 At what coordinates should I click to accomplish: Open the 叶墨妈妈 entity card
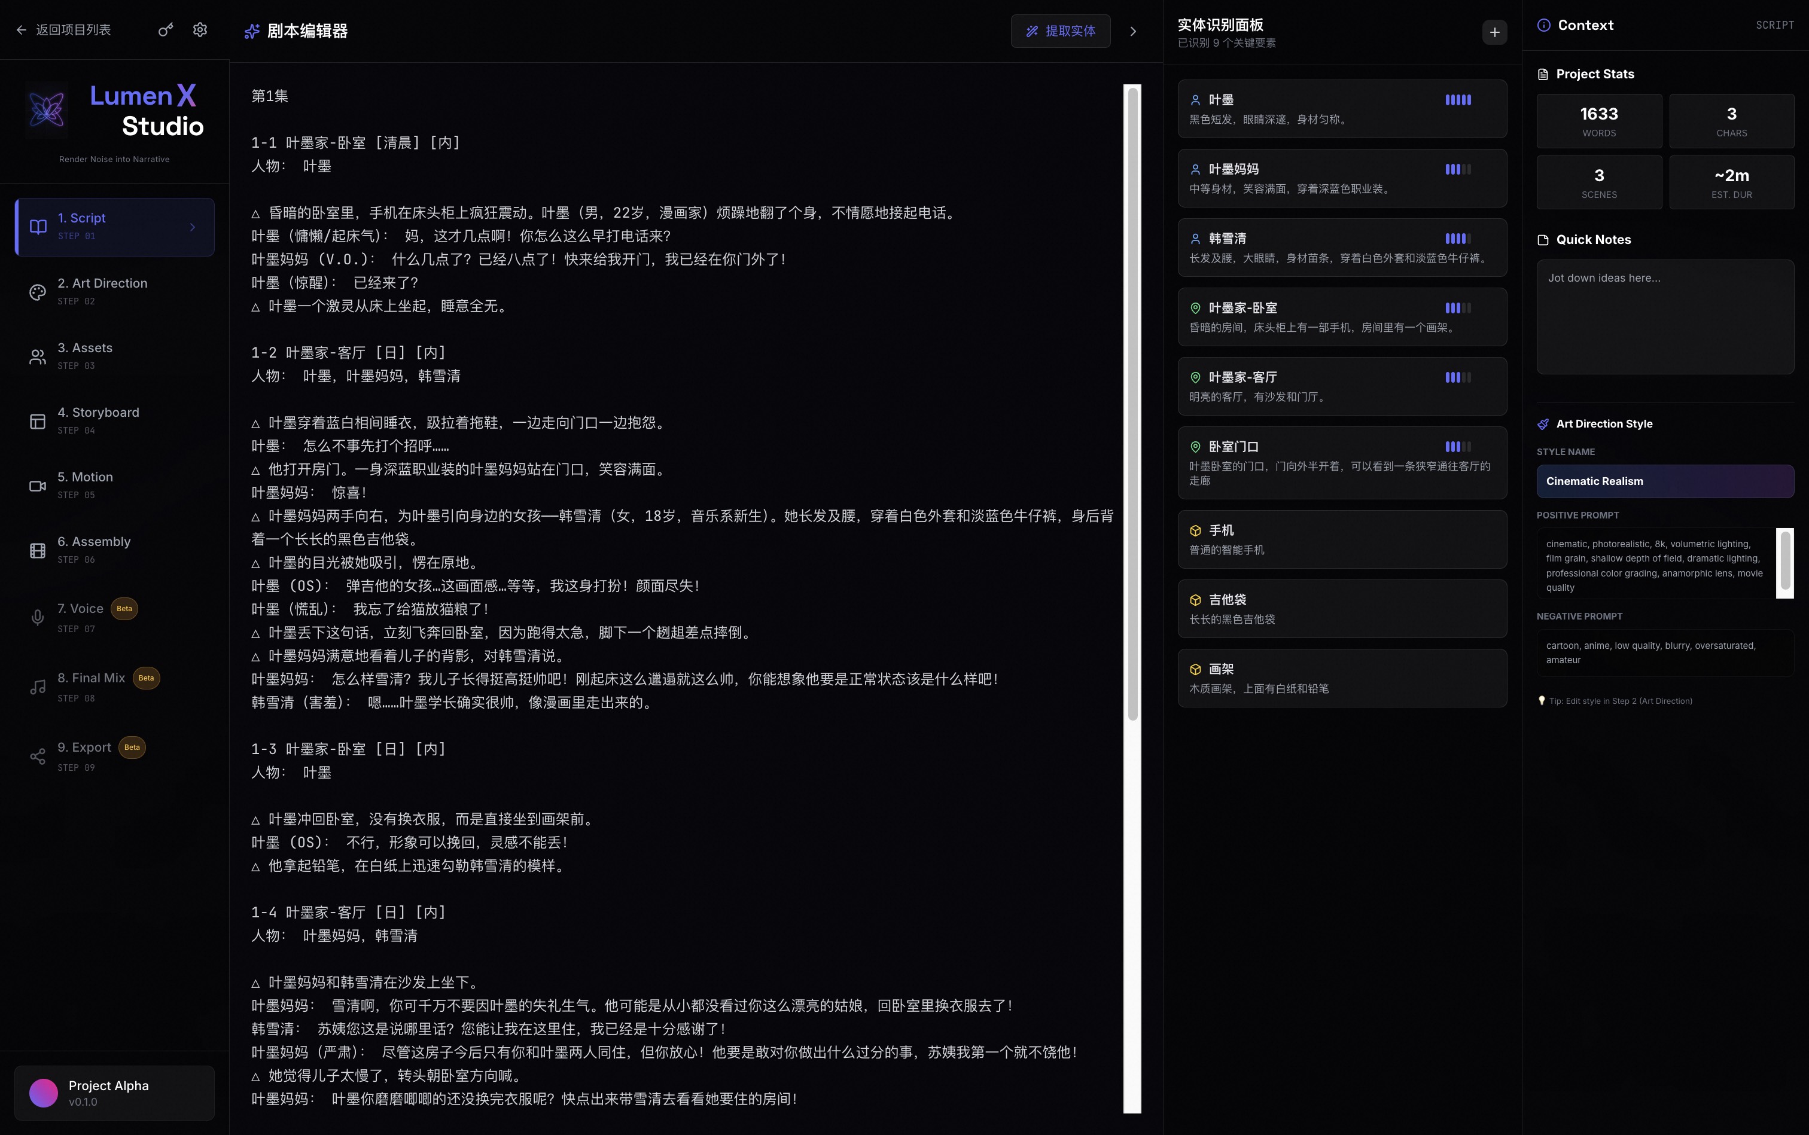1342,178
